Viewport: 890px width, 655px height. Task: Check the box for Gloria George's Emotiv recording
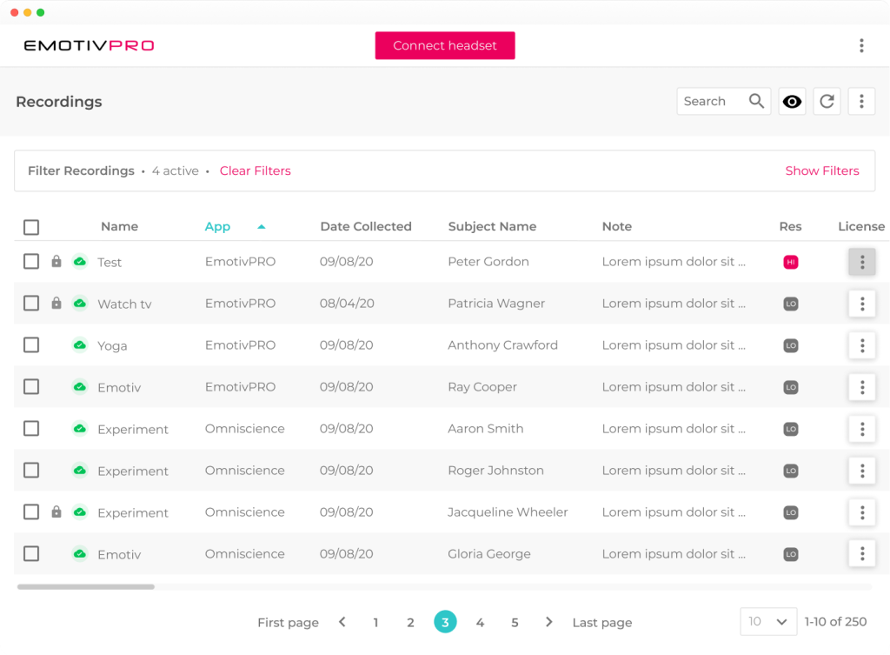[x=31, y=554]
